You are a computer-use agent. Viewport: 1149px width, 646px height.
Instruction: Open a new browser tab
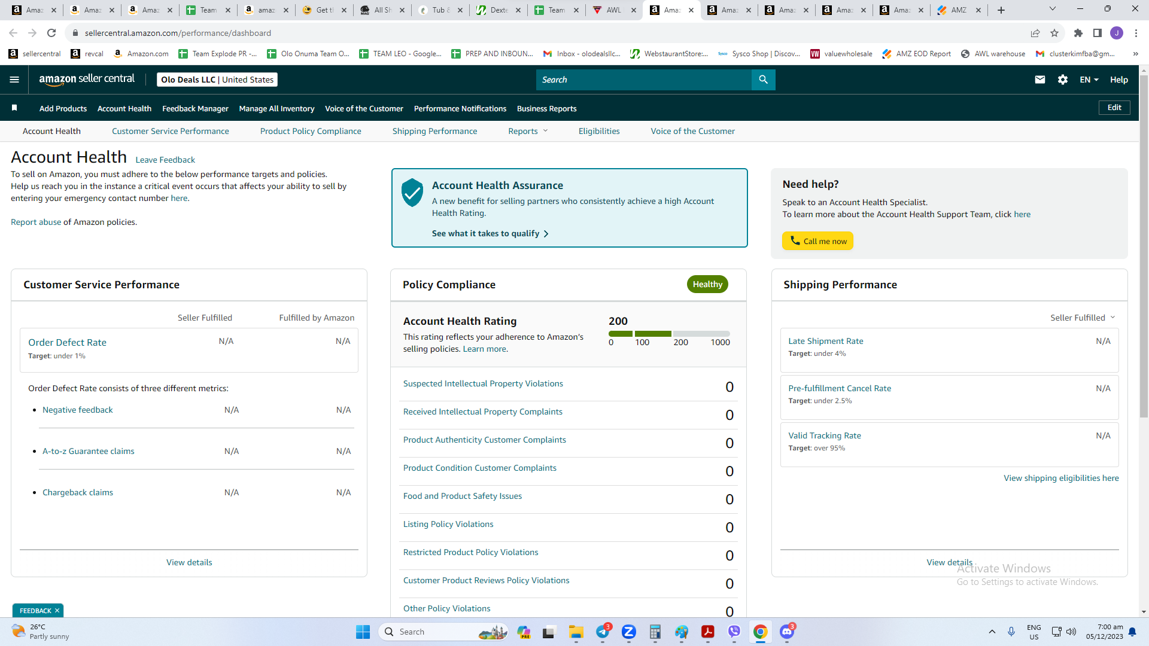click(1001, 10)
